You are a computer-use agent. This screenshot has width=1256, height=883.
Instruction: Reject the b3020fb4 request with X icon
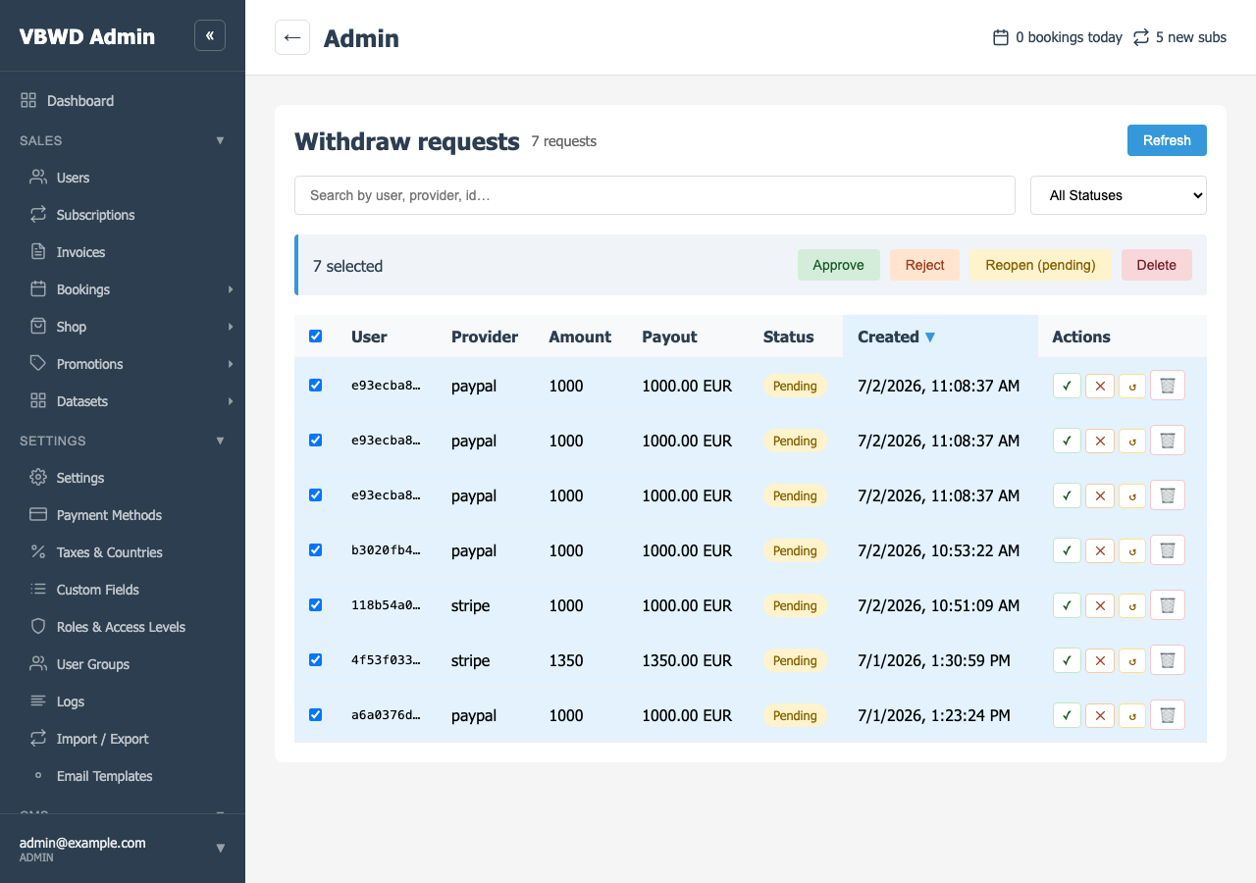[1100, 550]
